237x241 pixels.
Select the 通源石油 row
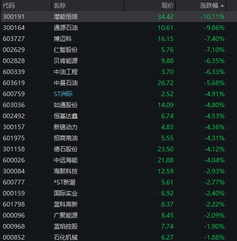[x=119, y=28]
